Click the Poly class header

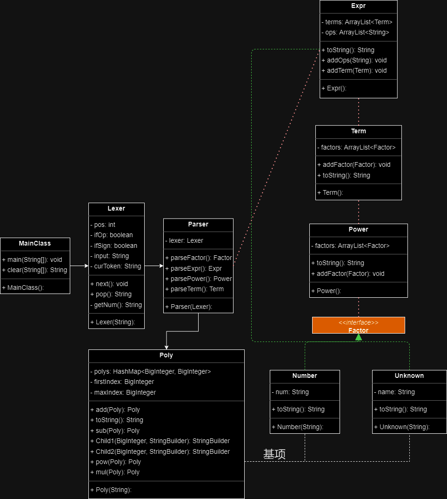166,356
